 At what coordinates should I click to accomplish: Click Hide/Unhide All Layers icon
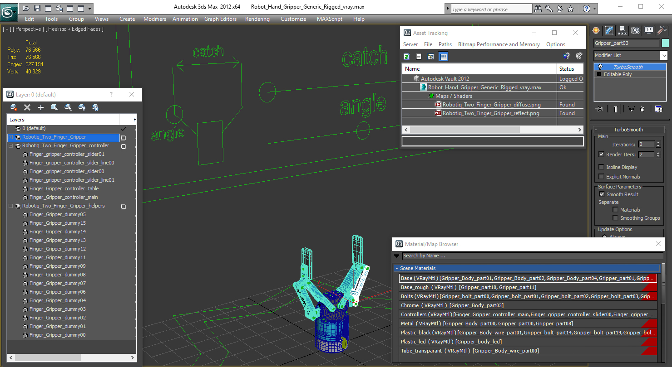click(x=82, y=107)
